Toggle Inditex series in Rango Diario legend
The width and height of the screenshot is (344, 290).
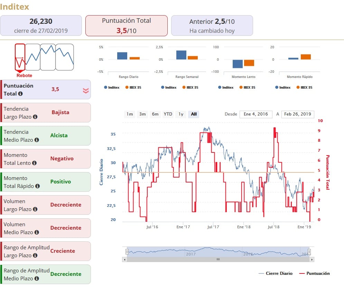[112, 87]
